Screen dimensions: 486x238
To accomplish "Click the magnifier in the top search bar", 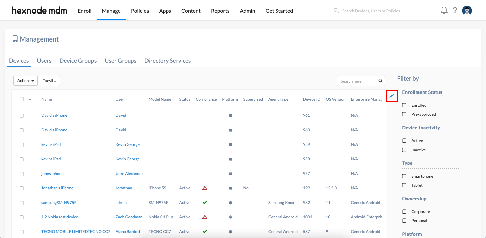I will click(336, 11).
